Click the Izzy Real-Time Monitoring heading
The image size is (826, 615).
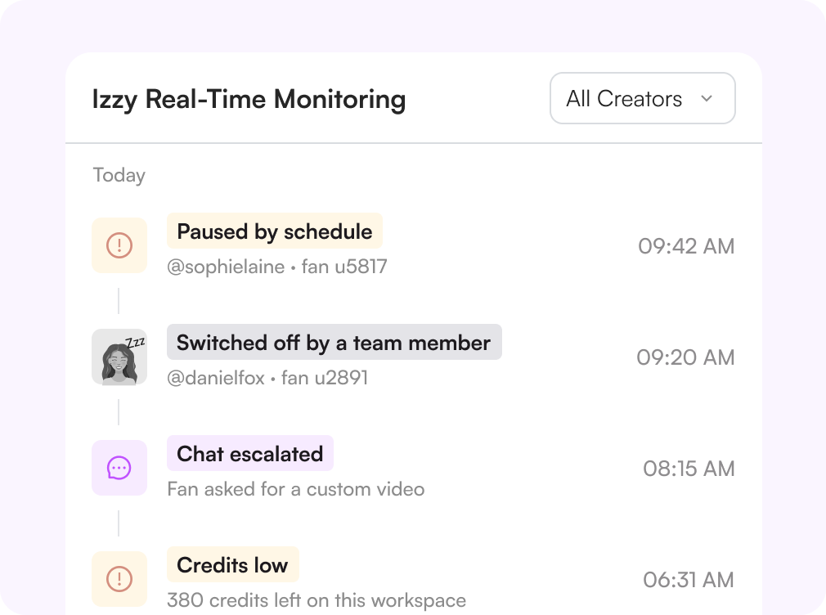(249, 99)
